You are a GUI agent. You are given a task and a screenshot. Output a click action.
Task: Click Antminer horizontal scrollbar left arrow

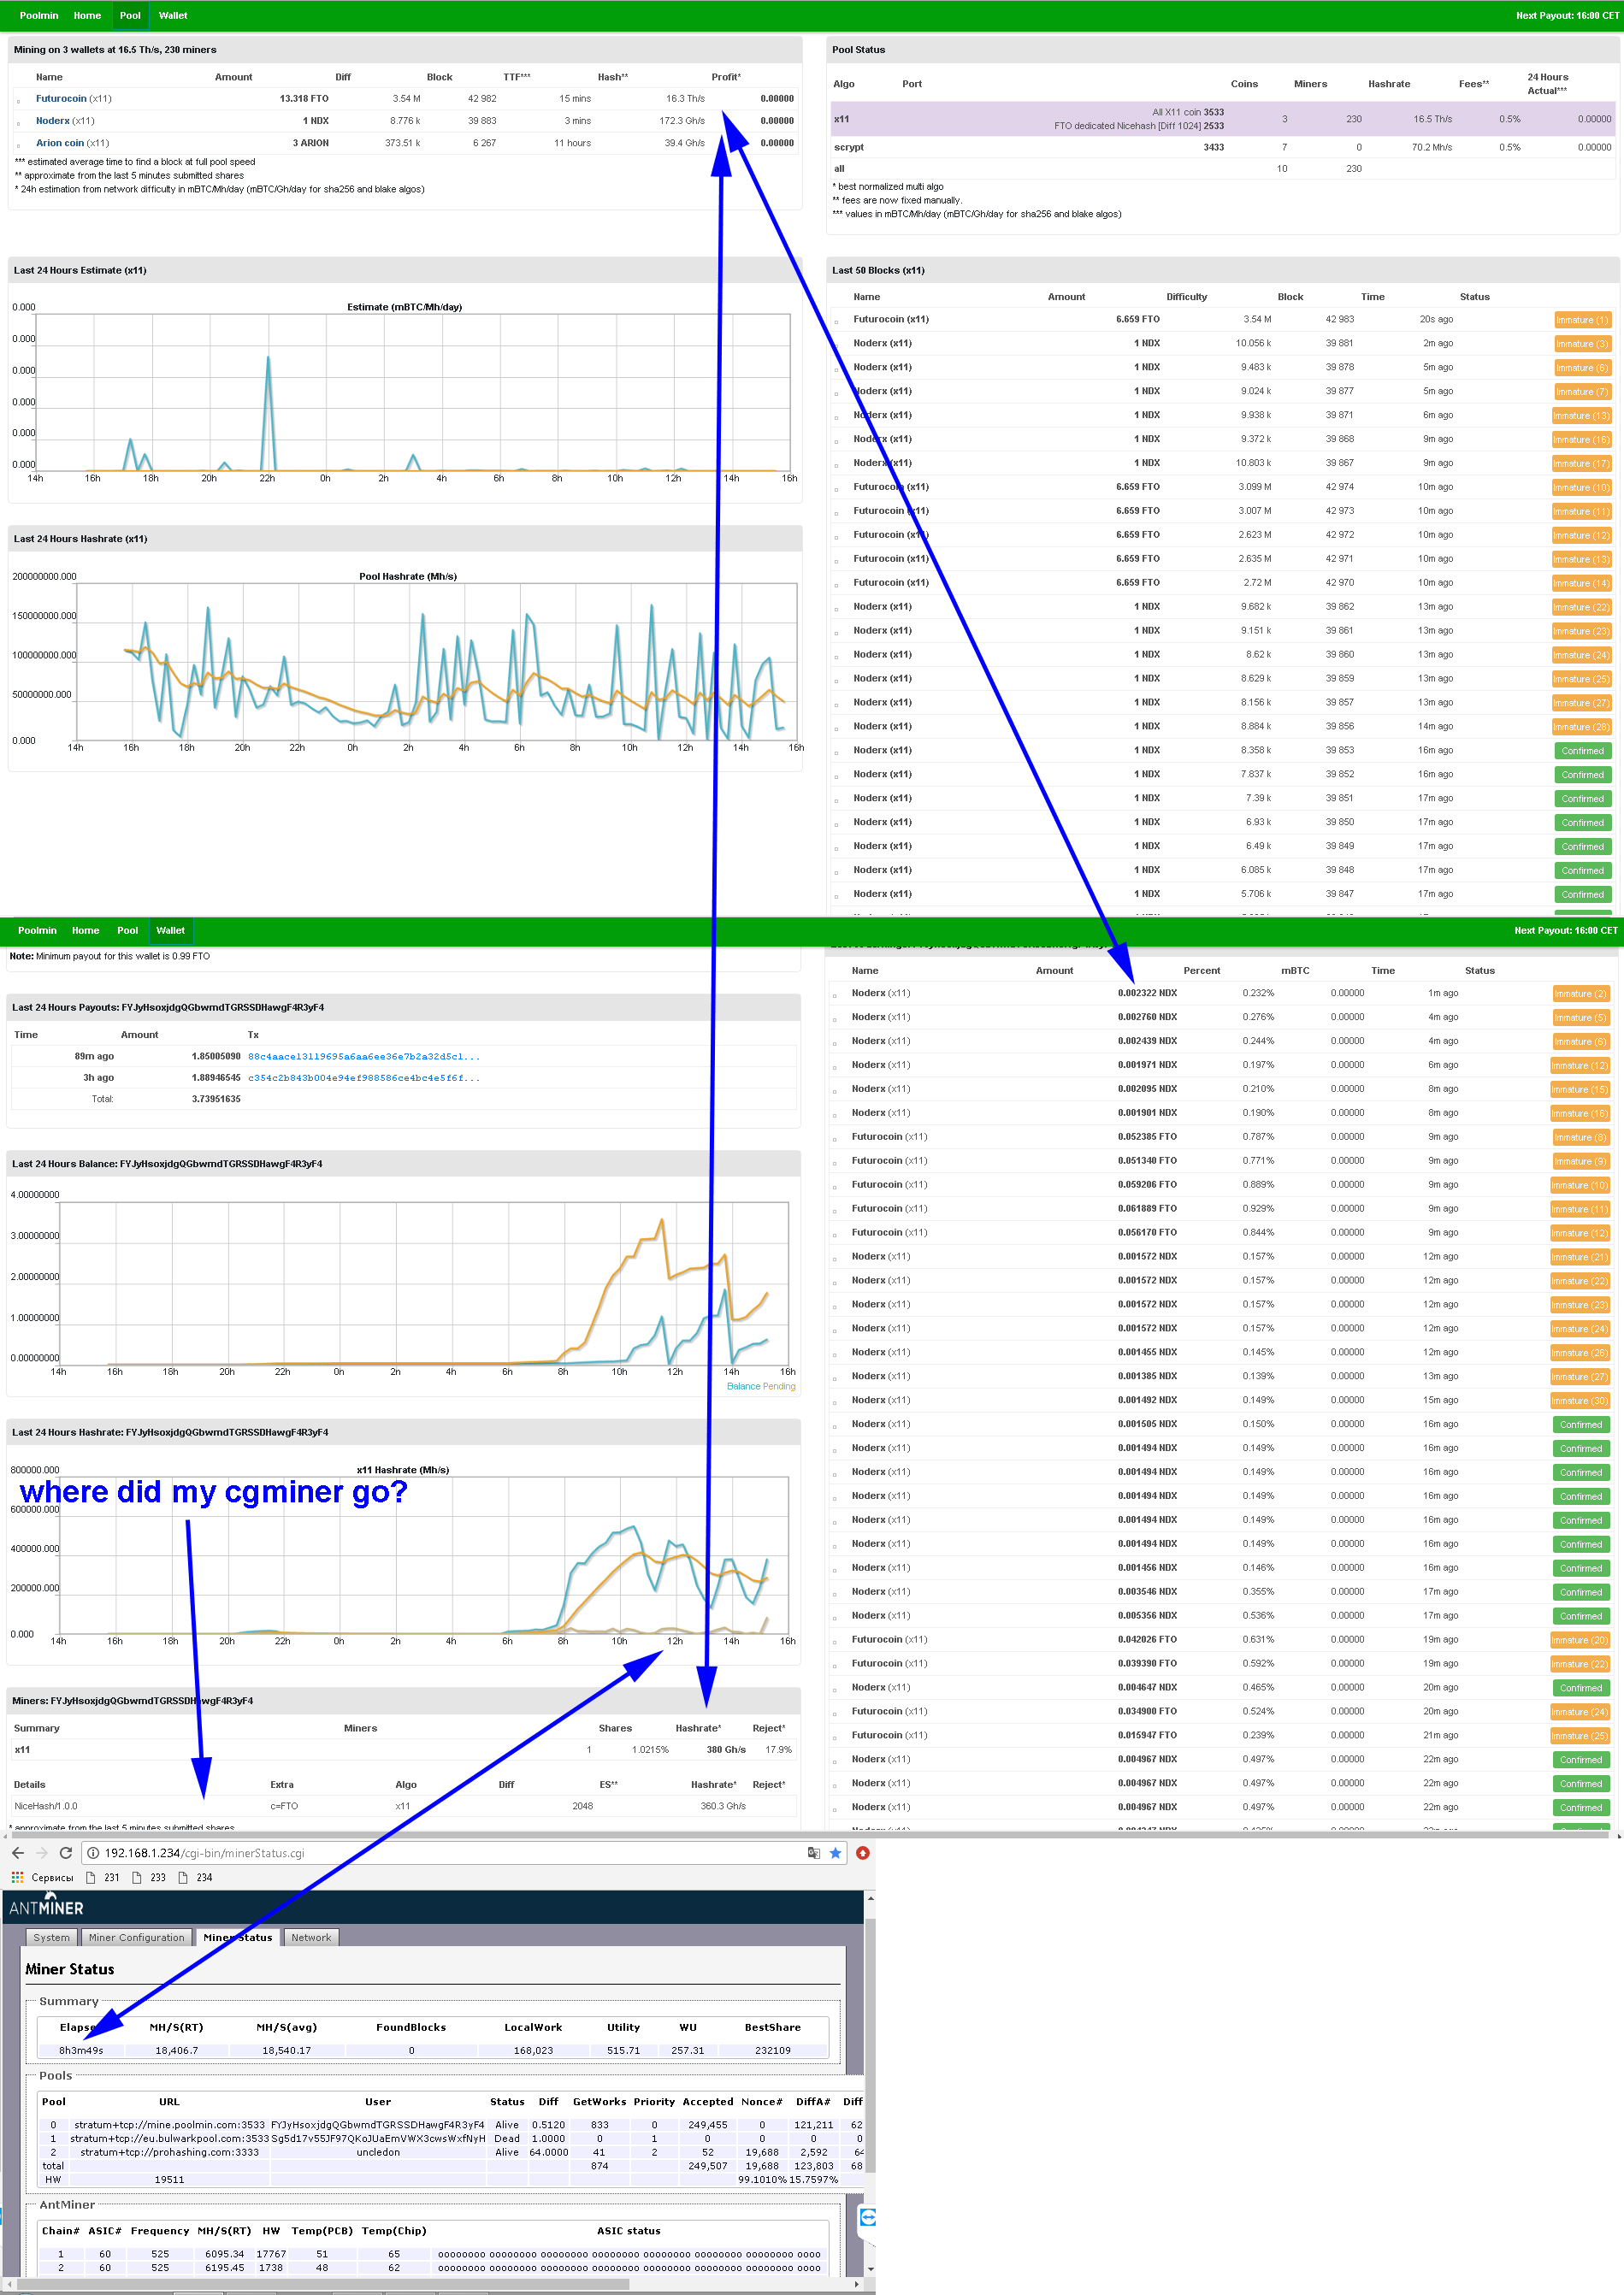[x=9, y=2283]
